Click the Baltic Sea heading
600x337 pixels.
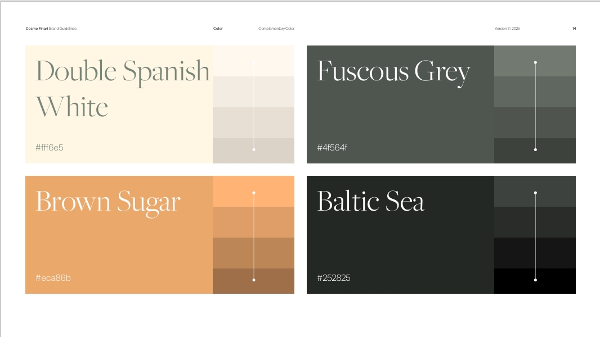(370, 202)
